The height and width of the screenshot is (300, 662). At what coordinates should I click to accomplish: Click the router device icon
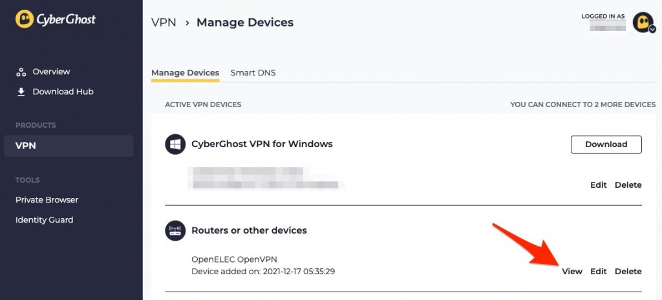click(x=175, y=231)
